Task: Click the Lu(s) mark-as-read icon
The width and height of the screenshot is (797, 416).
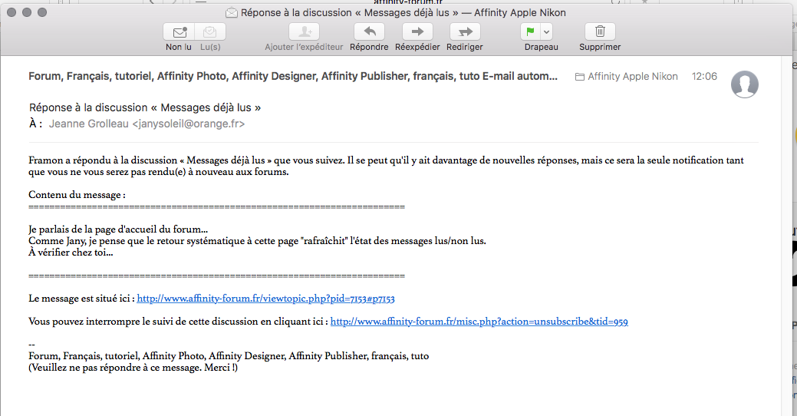Action: (x=210, y=32)
